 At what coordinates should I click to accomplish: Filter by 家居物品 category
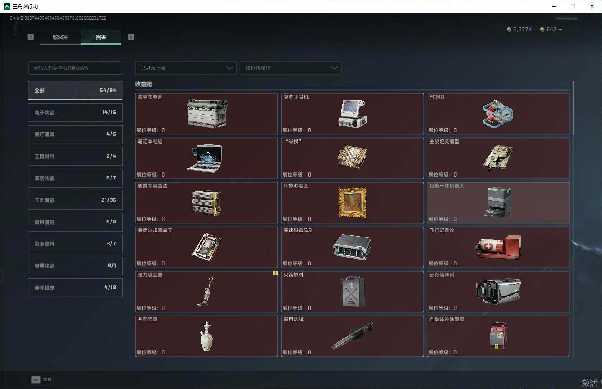(x=75, y=178)
